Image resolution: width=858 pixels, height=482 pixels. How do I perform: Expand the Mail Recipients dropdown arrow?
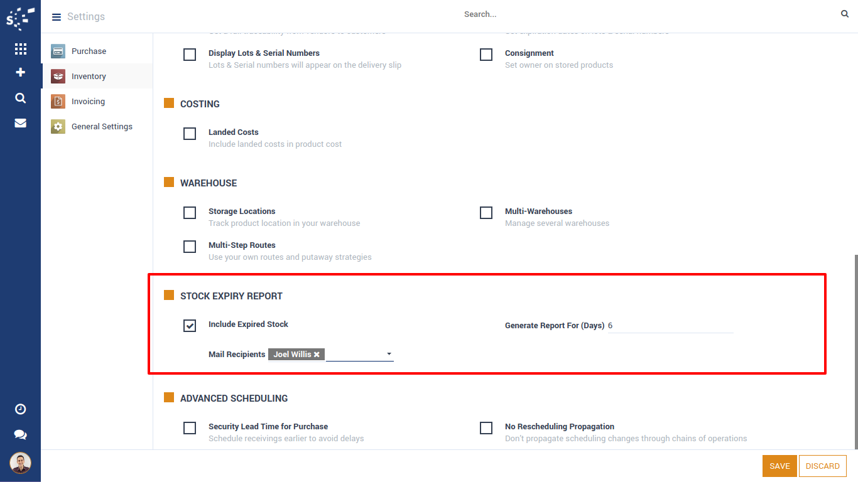point(389,355)
